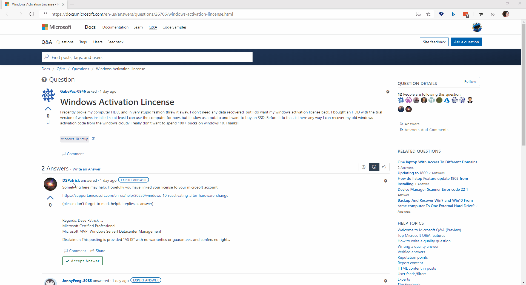Open the support.microsoft.com reactivating link
526x285 pixels.
(145, 196)
